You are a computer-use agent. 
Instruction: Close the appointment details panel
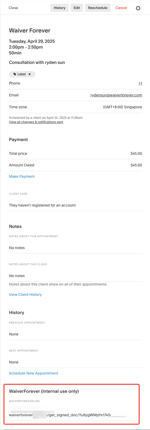coord(13,8)
